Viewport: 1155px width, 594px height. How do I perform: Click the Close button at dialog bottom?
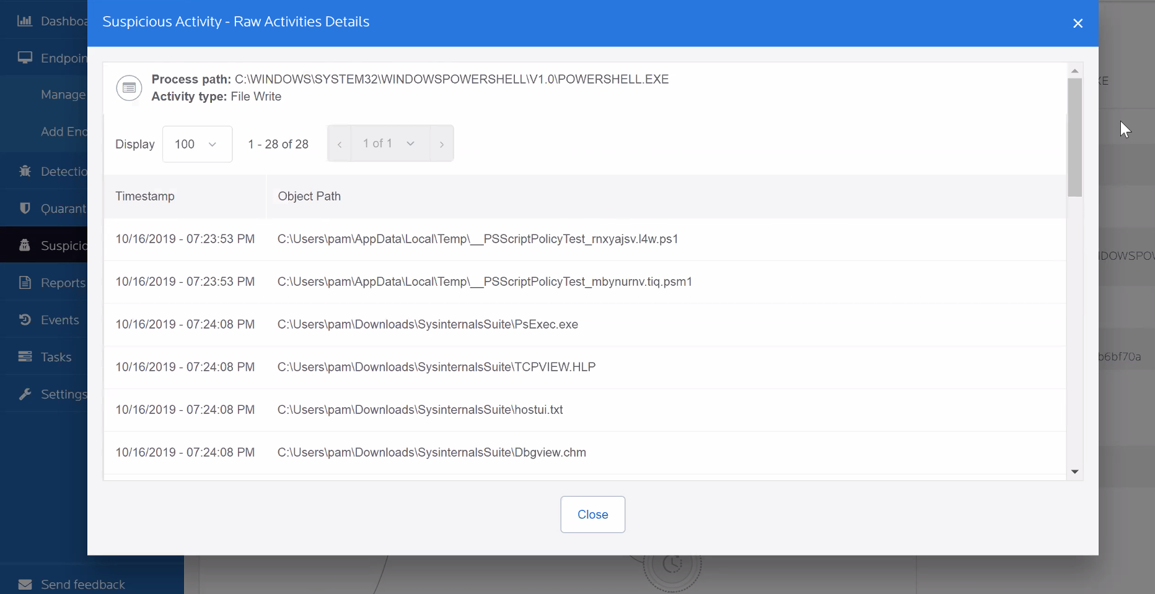[x=592, y=514]
